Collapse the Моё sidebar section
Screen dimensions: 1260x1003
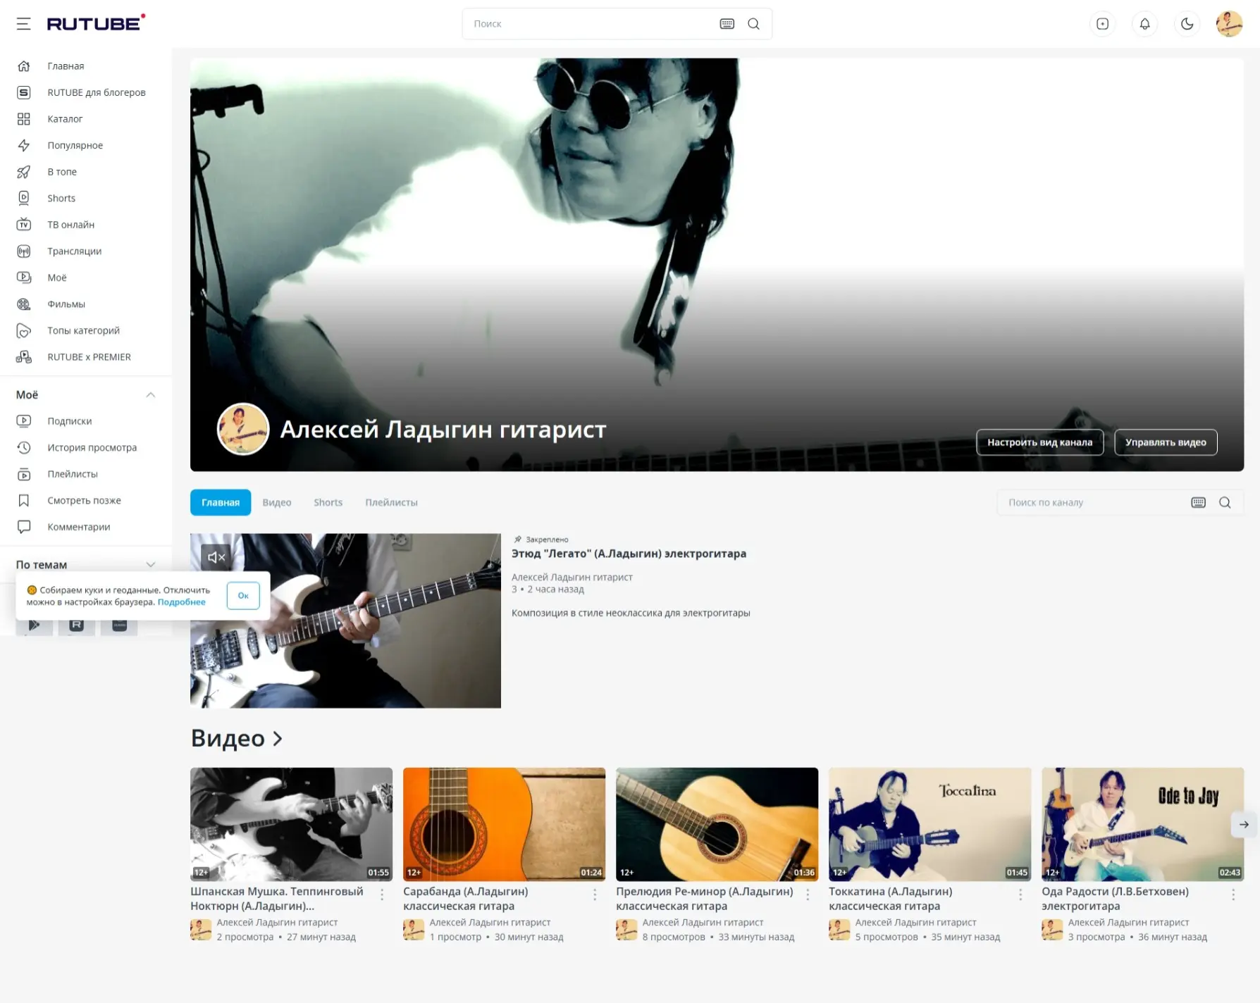pyautogui.click(x=150, y=394)
